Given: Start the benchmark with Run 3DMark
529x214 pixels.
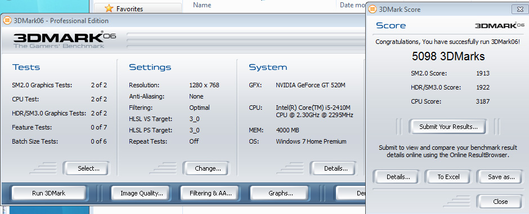Looking at the screenshot, I should pos(49,193).
